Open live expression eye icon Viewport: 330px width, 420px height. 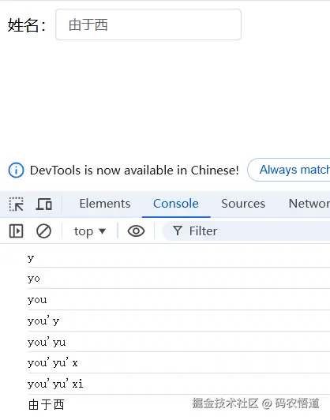coord(136,231)
